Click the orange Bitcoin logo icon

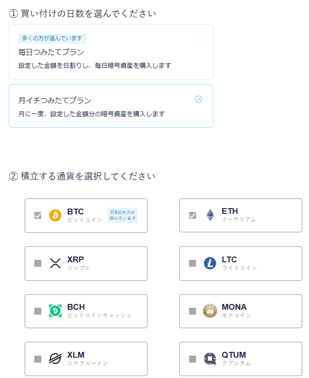coord(55,215)
